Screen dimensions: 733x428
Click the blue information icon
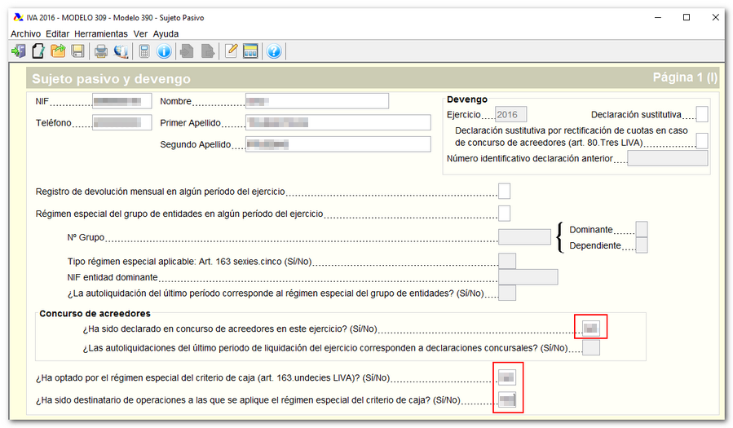point(164,51)
